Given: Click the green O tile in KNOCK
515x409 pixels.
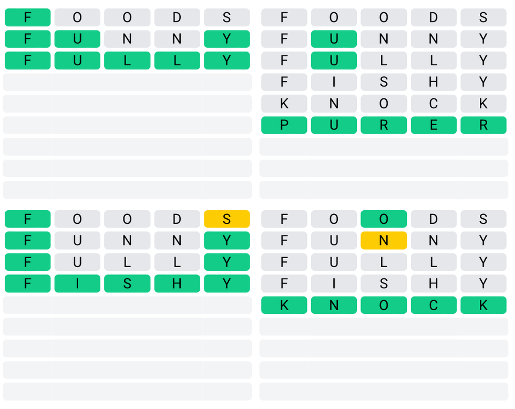Looking at the screenshot, I should tap(384, 305).
